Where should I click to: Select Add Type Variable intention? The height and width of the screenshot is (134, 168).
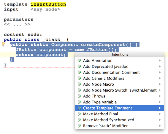click(119, 102)
